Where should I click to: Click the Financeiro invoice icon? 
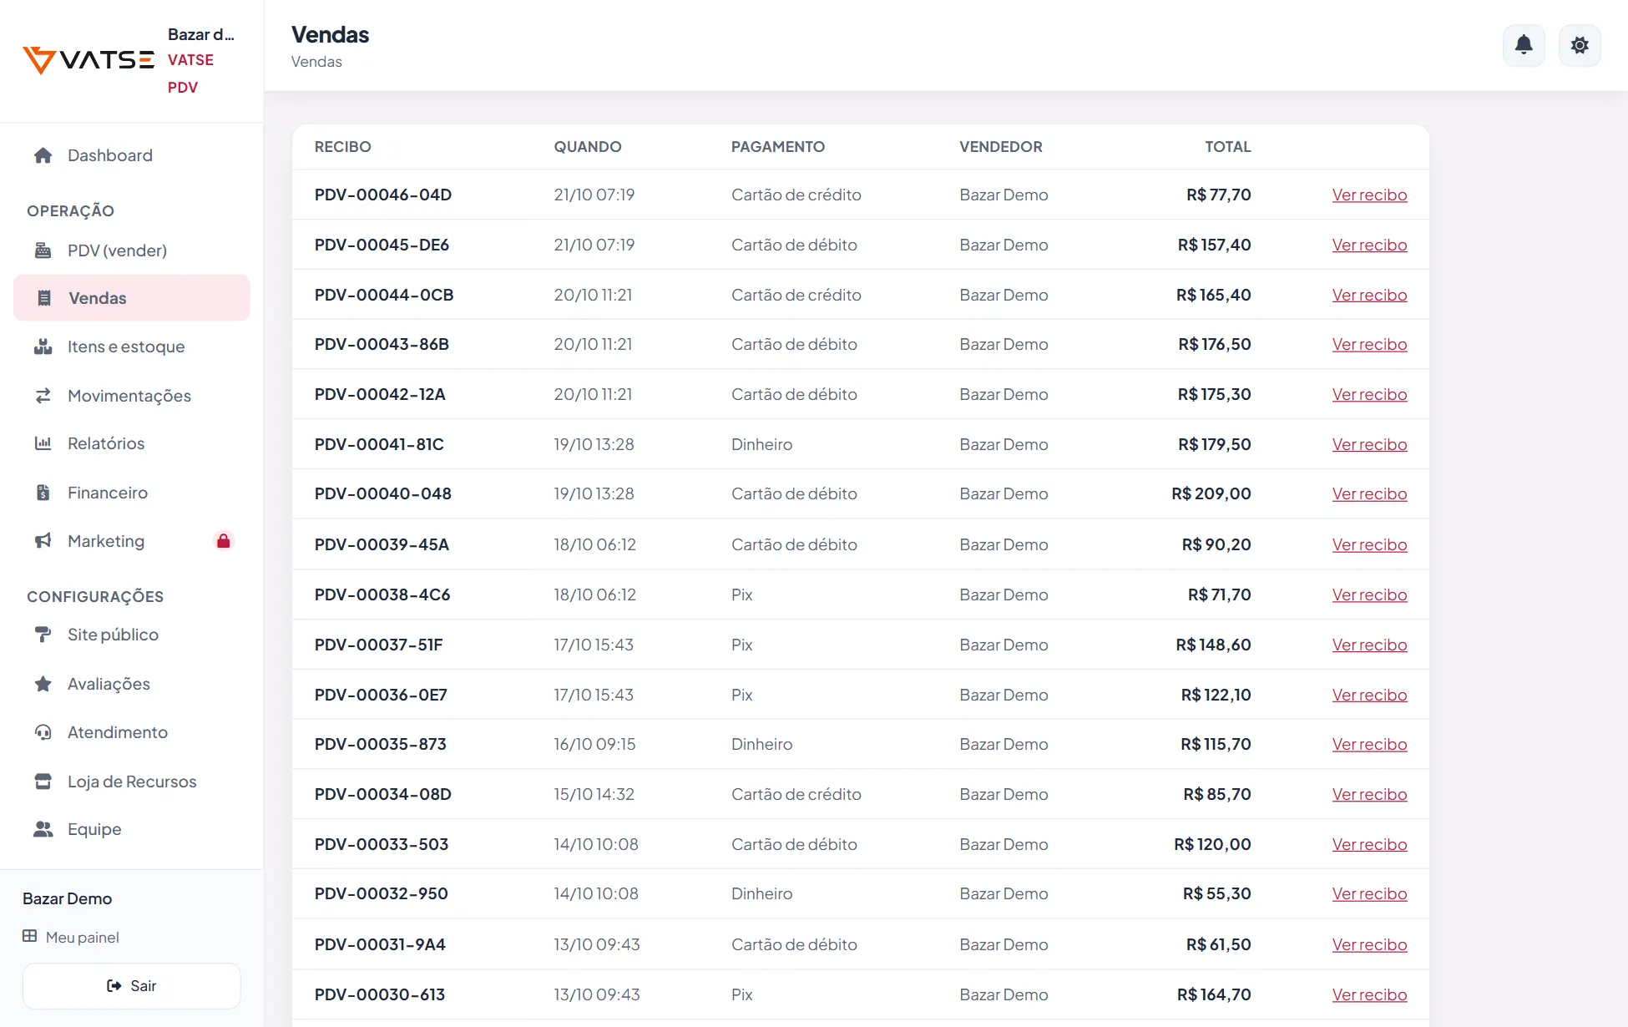click(43, 493)
